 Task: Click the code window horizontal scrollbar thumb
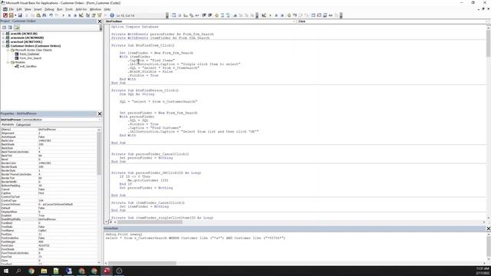point(150,222)
